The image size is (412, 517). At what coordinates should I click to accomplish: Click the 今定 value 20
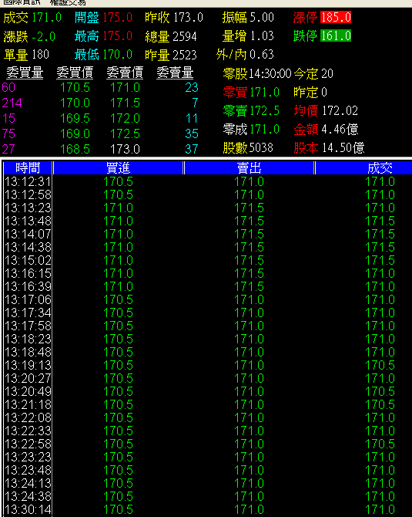(327, 73)
